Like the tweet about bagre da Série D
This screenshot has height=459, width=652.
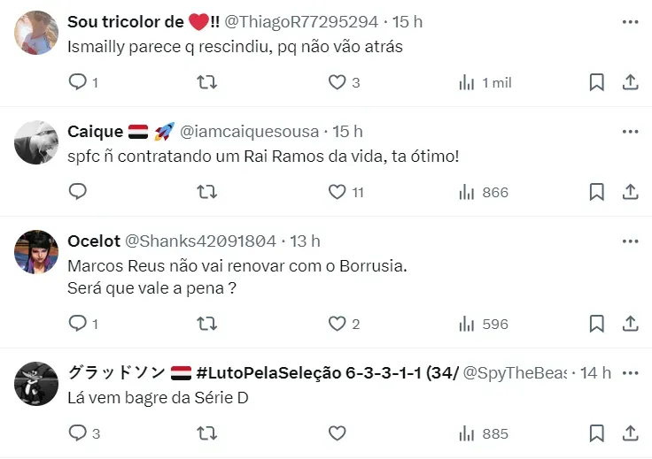[337, 433]
